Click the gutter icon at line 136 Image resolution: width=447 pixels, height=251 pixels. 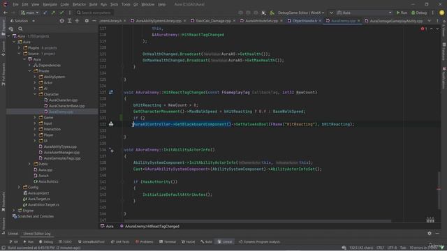coord(111,150)
